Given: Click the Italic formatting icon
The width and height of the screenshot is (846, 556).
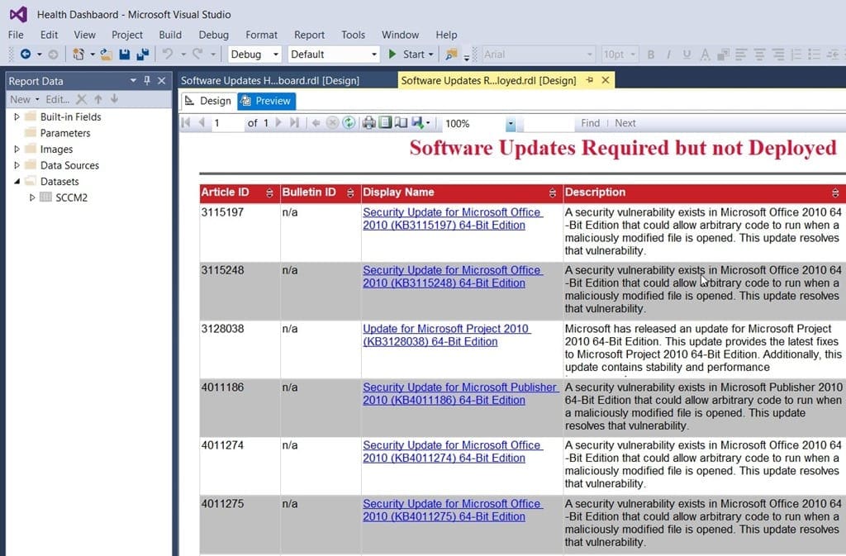Looking at the screenshot, I should (668, 55).
